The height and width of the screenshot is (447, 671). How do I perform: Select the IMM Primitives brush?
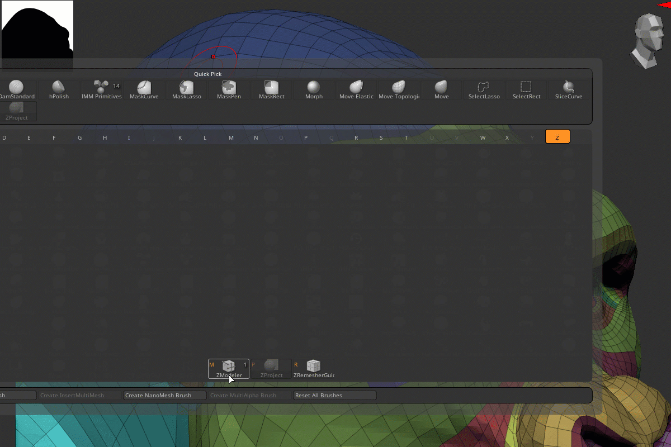click(101, 89)
